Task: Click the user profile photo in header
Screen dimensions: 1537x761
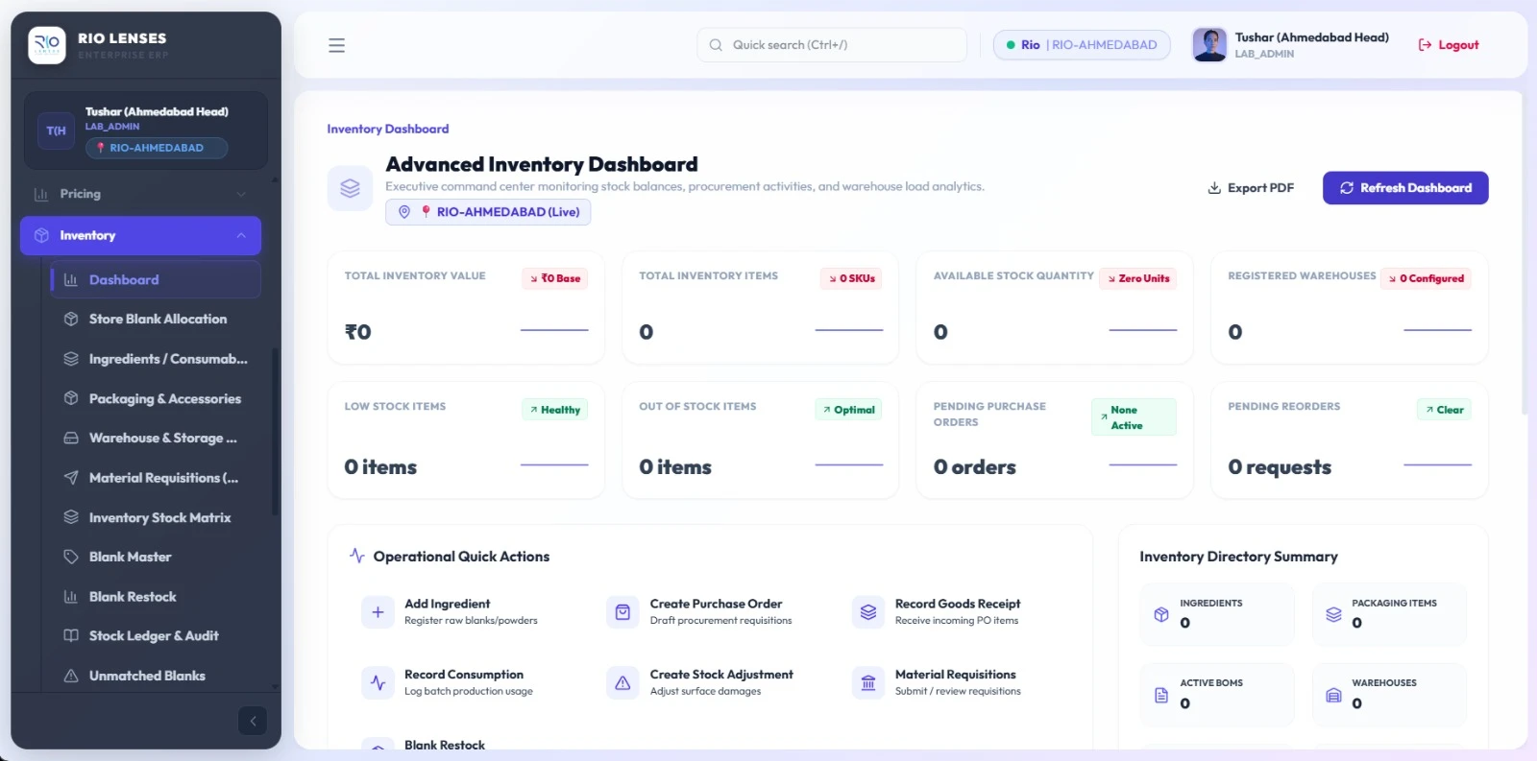Action: (1209, 45)
